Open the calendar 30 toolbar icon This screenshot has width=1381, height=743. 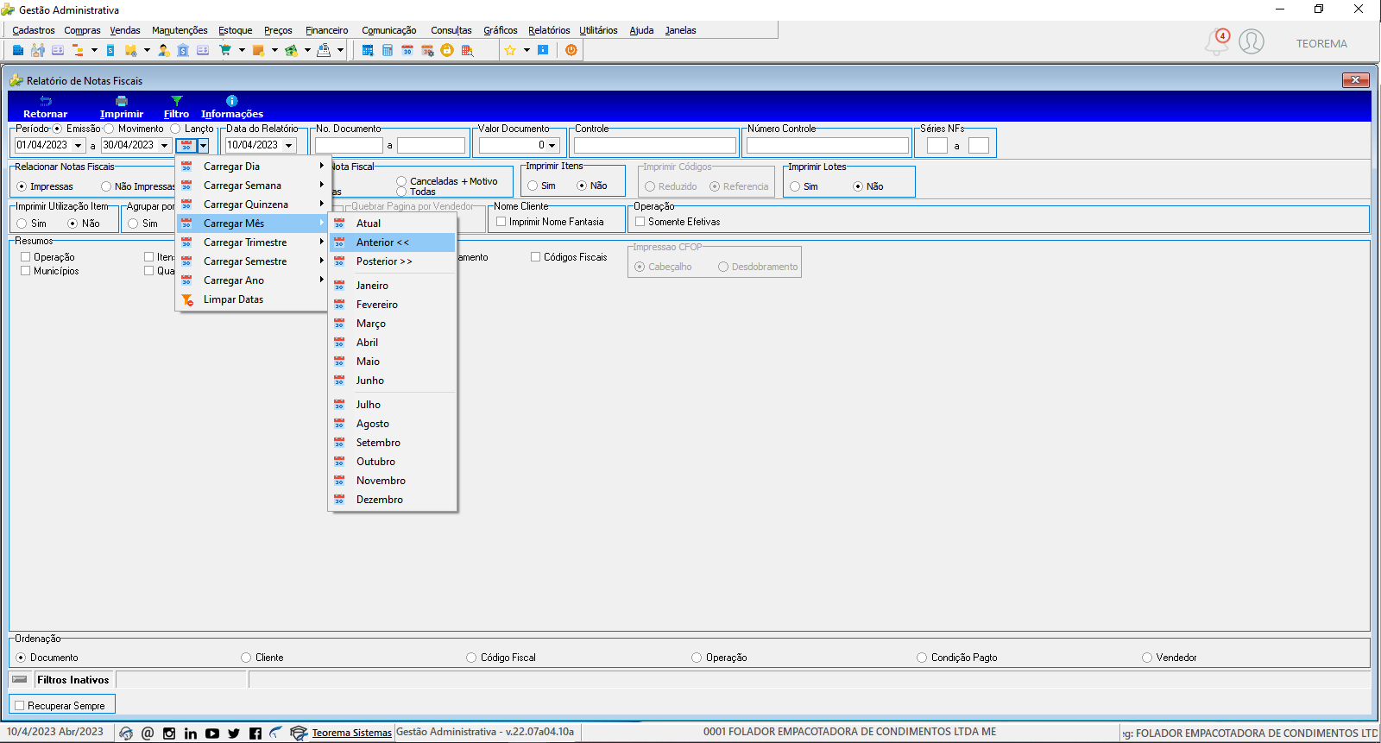coord(407,50)
